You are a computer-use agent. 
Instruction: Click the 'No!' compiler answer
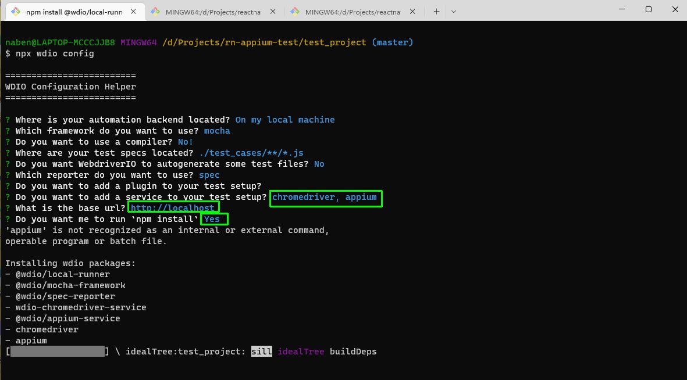coord(186,142)
